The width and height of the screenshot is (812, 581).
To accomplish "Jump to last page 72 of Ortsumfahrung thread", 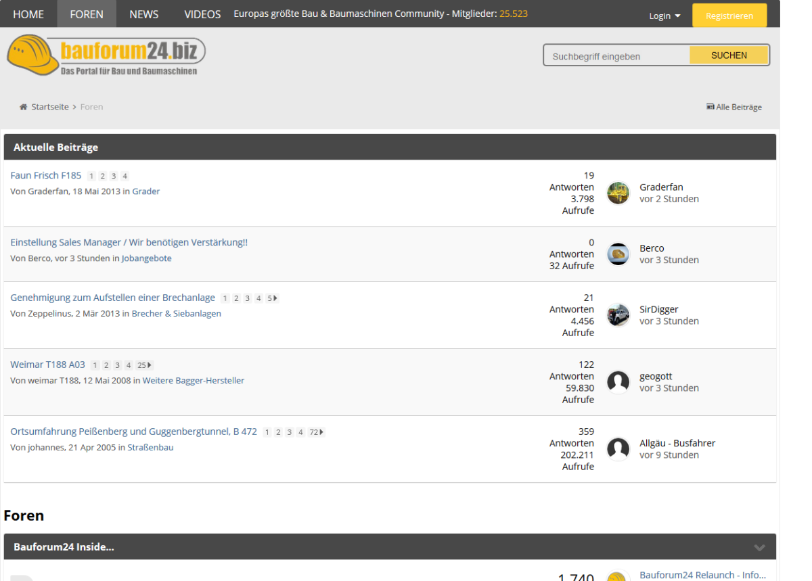I will coord(317,432).
